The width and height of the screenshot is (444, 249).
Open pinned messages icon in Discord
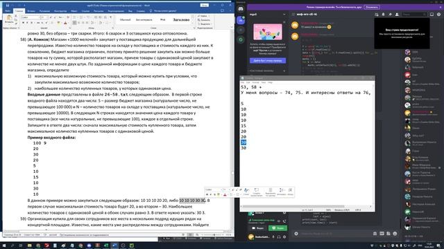coord(390,14)
